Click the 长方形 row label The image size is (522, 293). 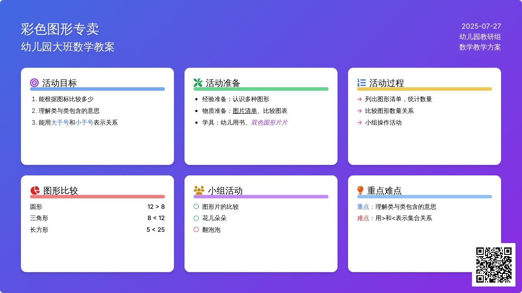point(39,230)
